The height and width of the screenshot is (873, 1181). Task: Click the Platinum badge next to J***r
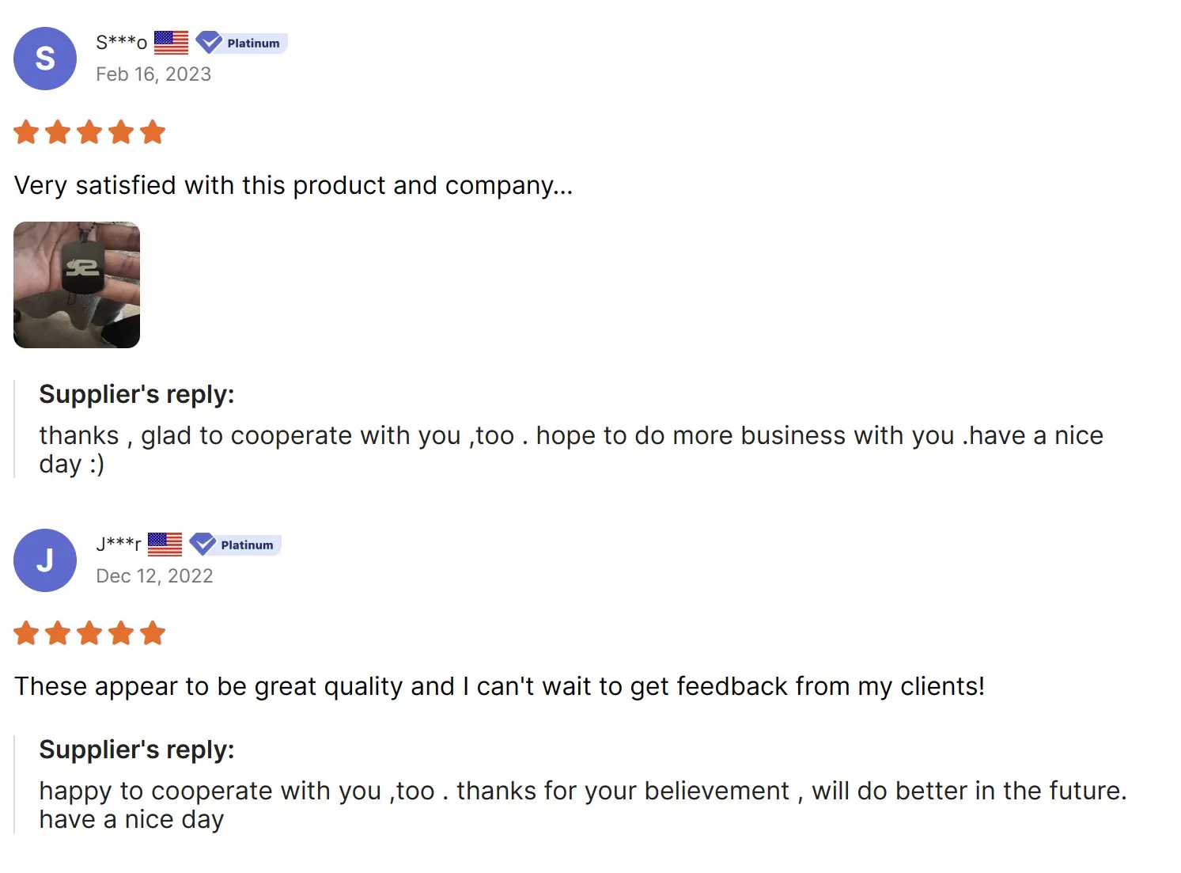[236, 545]
